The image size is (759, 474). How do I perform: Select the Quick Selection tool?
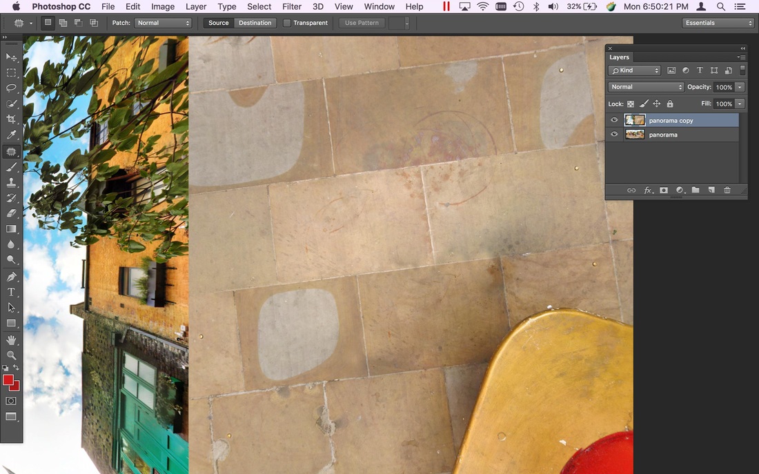click(x=11, y=104)
